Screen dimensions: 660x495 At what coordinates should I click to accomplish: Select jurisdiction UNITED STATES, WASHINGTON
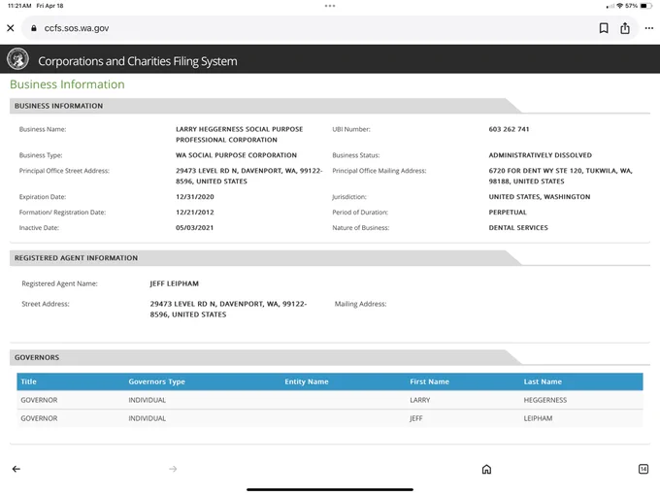click(540, 197)
